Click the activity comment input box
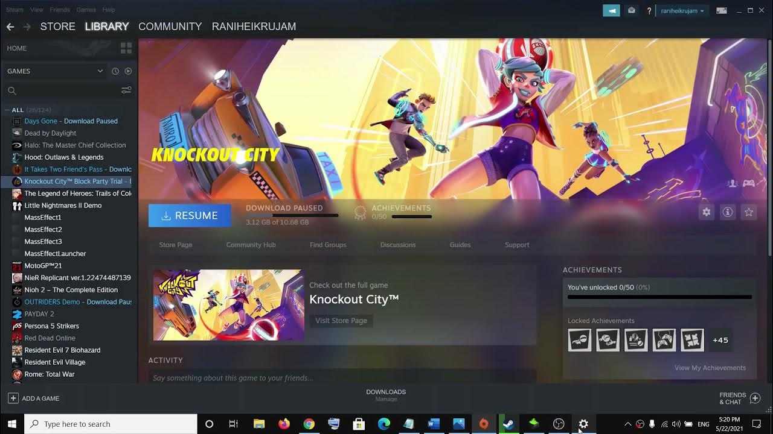This screenshot has height=434, width=773. (342, 378)
